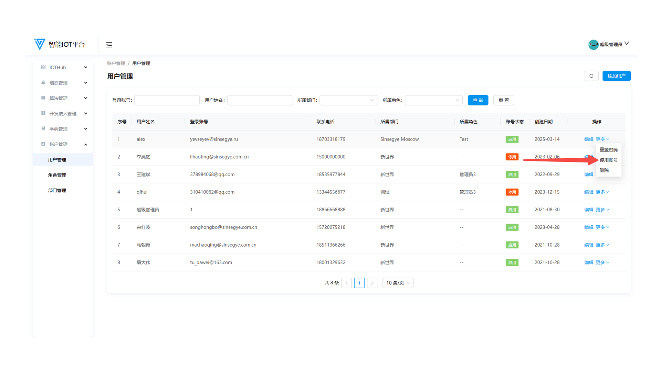Screen dimensions: 661x371
Task: Click previous page arrow in pagination
Action: (x=346, y=283)
